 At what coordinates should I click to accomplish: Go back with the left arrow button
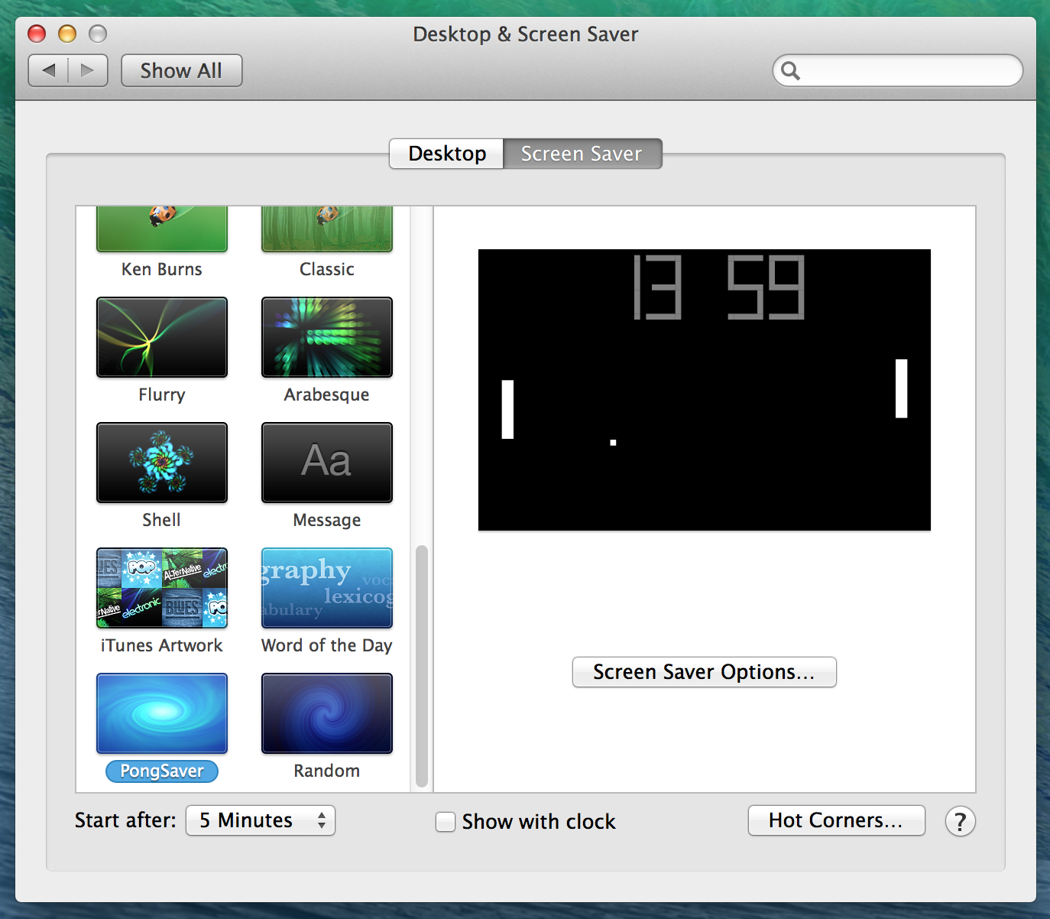click(x=49, y=70)
